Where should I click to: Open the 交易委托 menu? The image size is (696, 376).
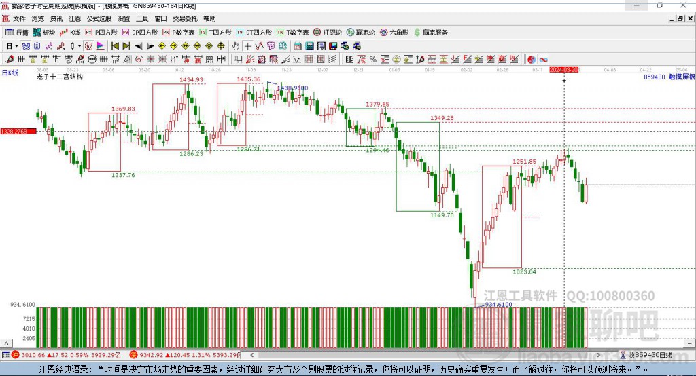tap(185, 18)
